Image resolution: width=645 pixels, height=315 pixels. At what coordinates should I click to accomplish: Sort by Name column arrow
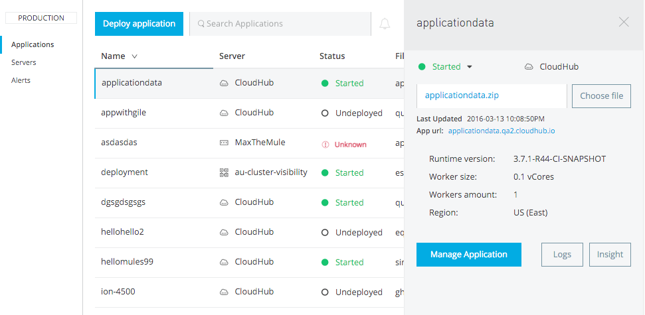[x=135, y=57]
